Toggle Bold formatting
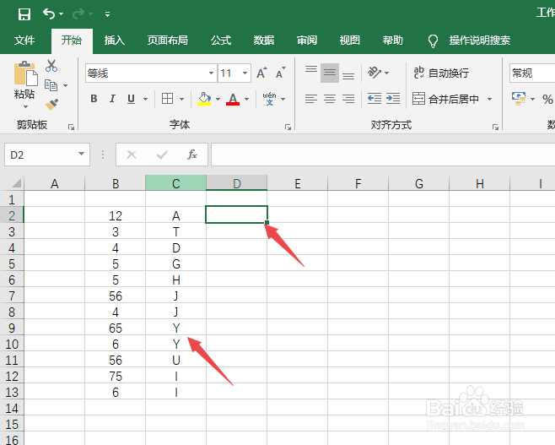Viewport: 555px width, 445px height. tap(94, 99)
